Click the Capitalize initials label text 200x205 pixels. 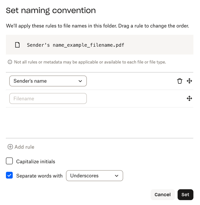pos(36,162)
